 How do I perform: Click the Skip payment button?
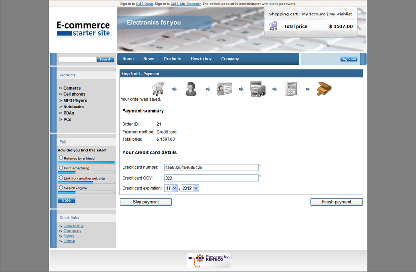pyautogui.click(x=146, y=202)
